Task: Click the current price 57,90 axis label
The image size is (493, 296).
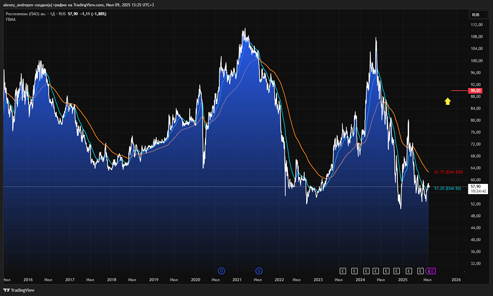Action: tap(476, 186)
